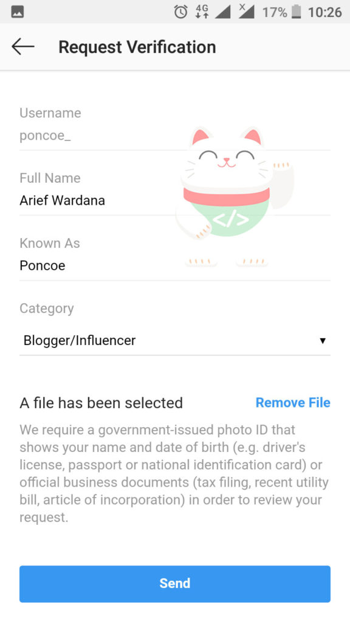The width and height of the screenshot is (350, 622).
Task: Tap the blue Send button
Action: point(174,584)
